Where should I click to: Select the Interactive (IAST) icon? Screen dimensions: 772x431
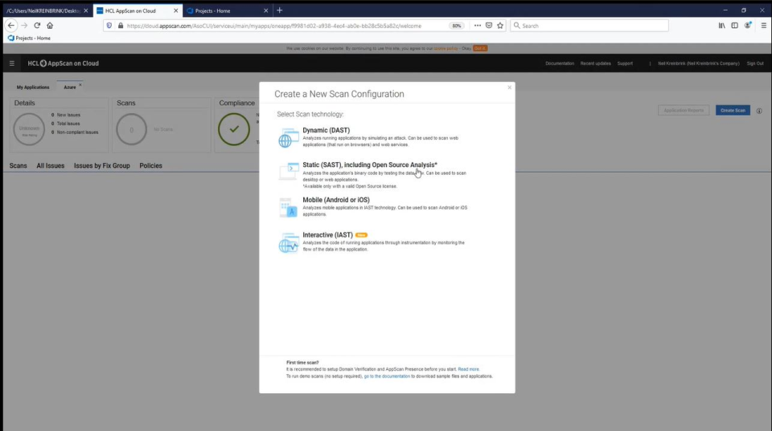point(289,242)
